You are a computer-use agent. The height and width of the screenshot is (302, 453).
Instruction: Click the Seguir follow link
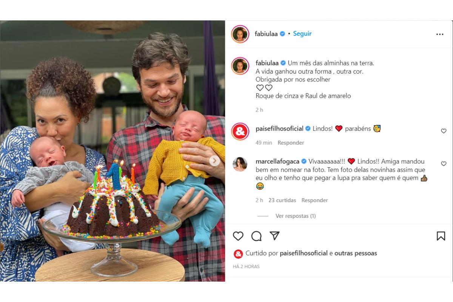pos(302,34)
